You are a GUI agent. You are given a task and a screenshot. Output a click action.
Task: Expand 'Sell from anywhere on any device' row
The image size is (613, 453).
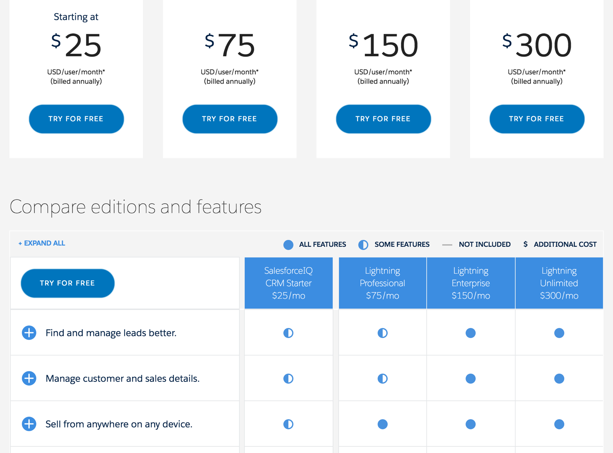click(x=29, y=424)
